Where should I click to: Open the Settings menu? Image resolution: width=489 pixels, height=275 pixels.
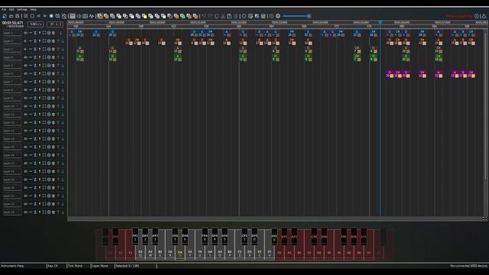click(x=22, y=9)
